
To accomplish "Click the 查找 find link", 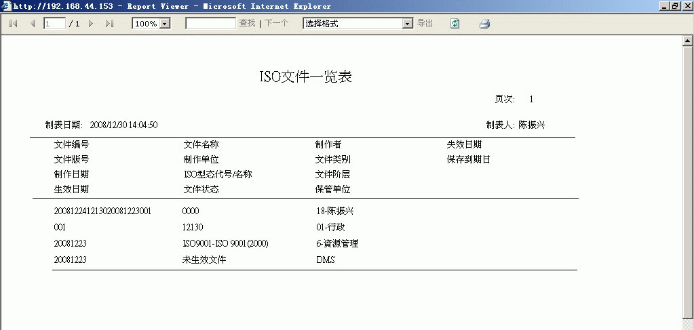I will click(x=247, y=24).
